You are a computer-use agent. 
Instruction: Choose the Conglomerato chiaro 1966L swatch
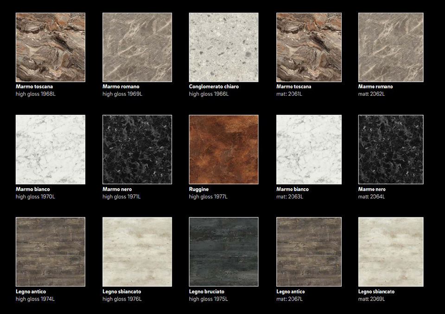point(223,47)
